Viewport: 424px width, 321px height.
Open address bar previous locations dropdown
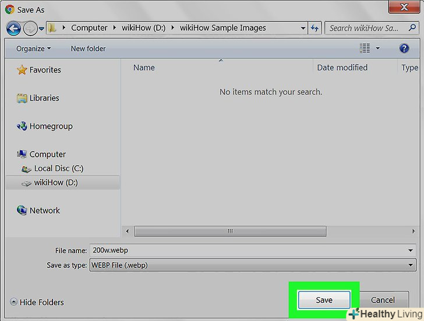tap(303, 28)
